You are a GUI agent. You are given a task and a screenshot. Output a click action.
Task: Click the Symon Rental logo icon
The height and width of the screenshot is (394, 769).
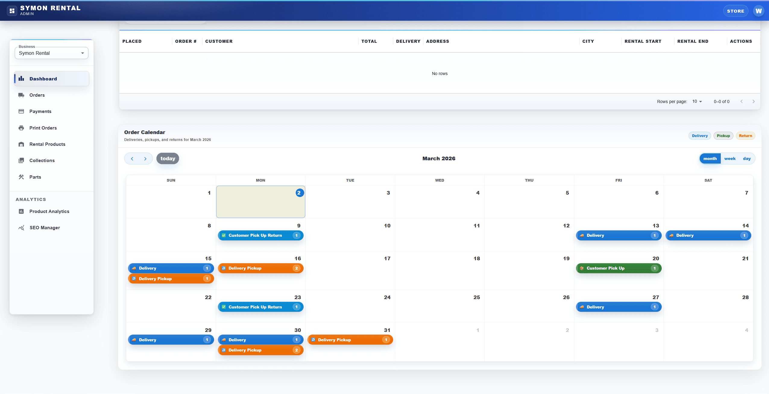[x=12, y=11]
